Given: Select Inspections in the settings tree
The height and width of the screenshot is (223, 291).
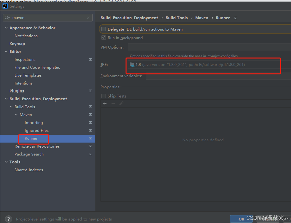Looking at the screenshot, I should click(25, 59).
